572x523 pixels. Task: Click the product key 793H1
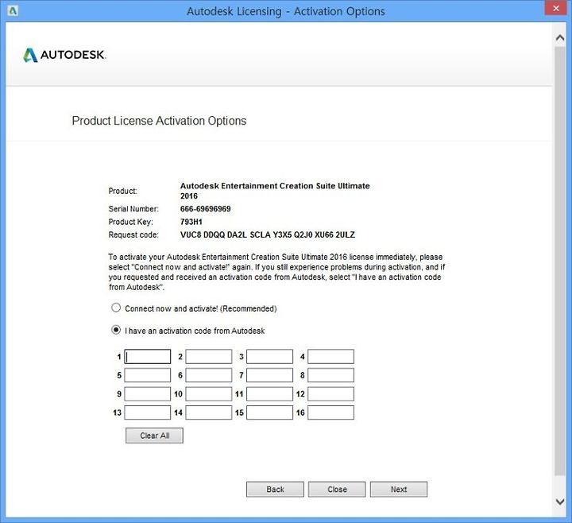pos(191,222)
